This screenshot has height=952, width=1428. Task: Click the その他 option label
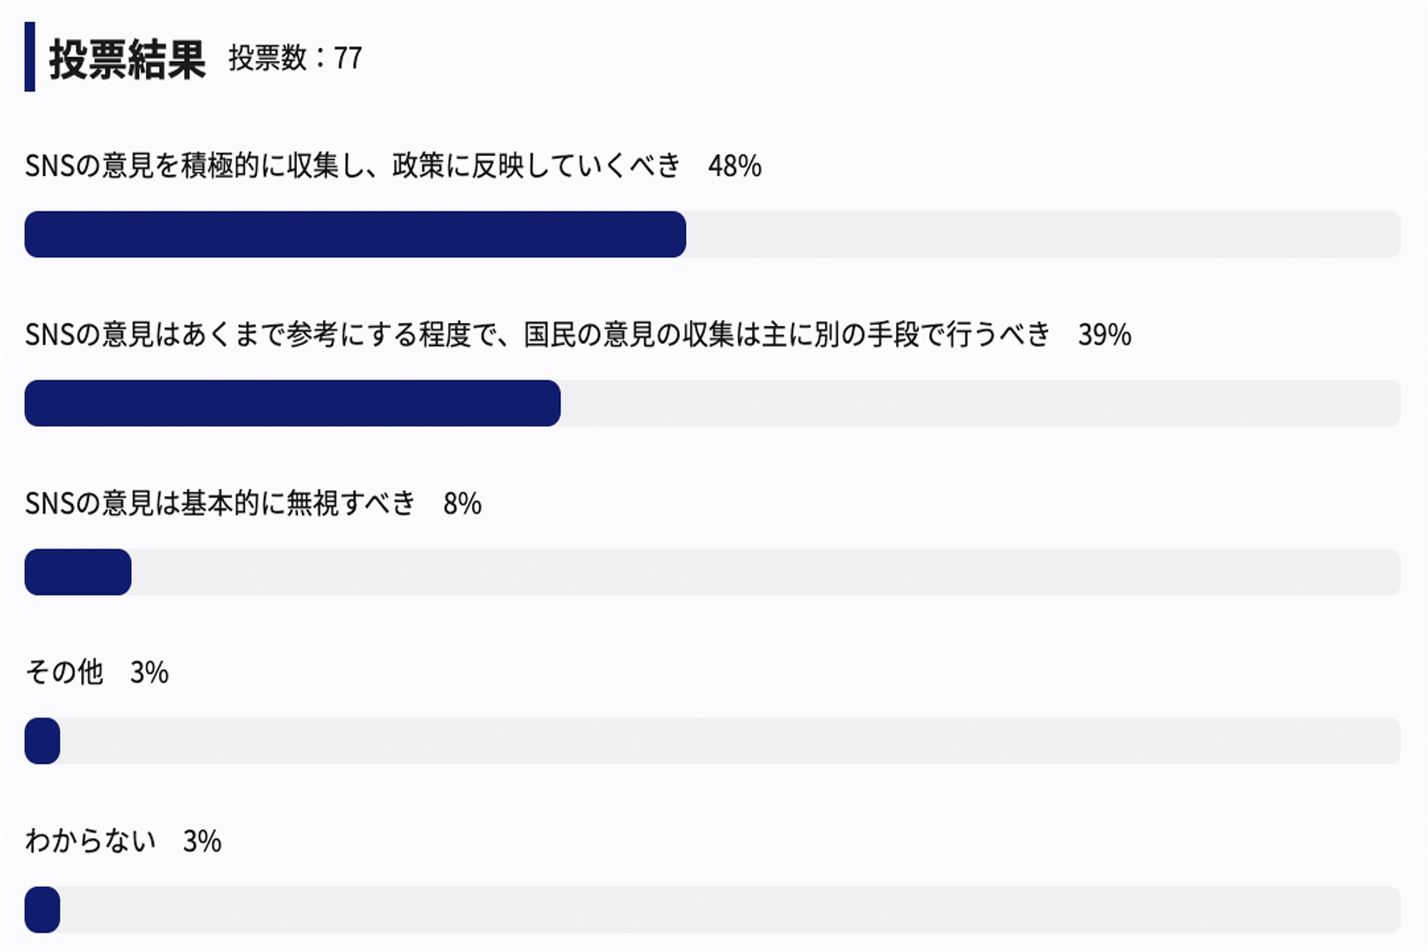click(64, 672)
